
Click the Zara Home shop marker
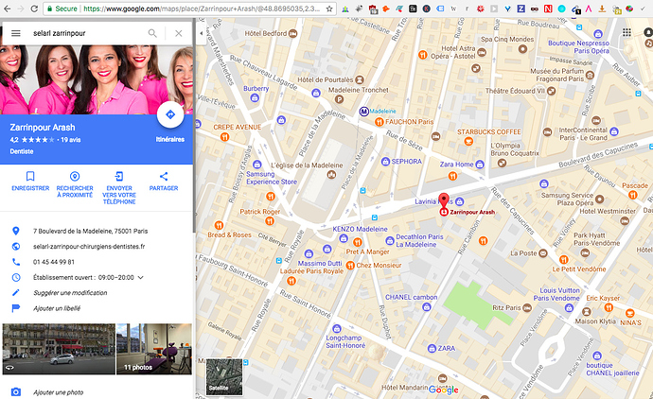click(x=480, y=165)
